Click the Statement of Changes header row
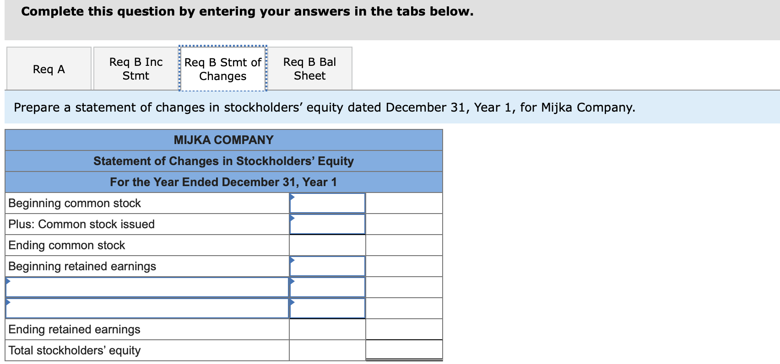Viewport: 780px width, 364px height. (223, 161)
